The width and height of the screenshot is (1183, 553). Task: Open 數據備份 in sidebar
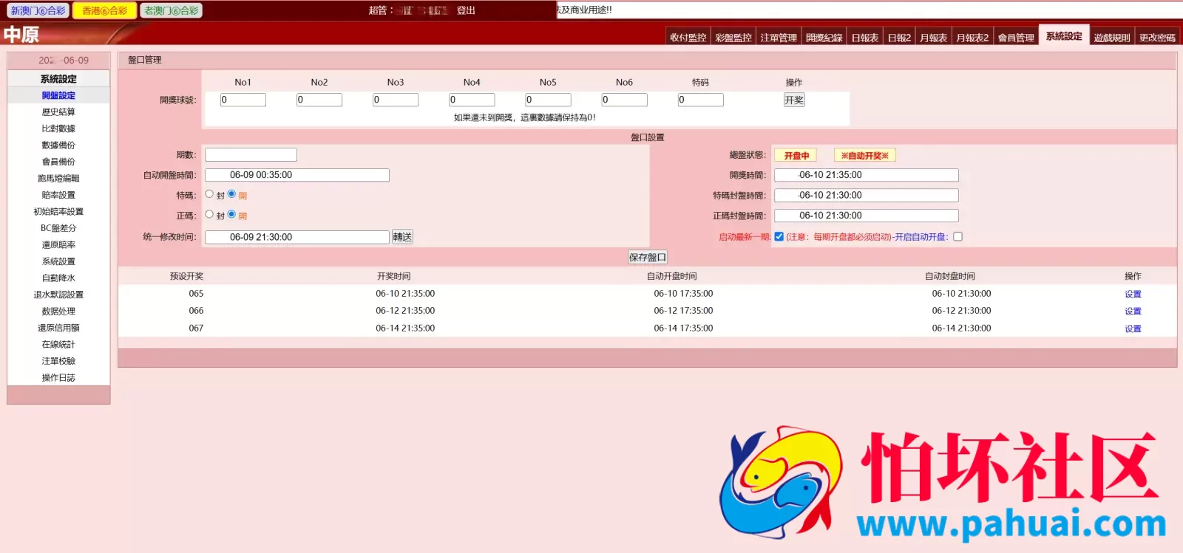[58, 145]
